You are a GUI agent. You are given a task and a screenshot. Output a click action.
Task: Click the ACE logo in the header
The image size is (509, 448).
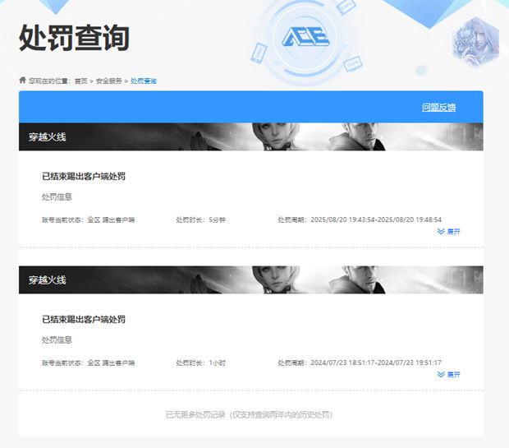(x=305, y=36)
